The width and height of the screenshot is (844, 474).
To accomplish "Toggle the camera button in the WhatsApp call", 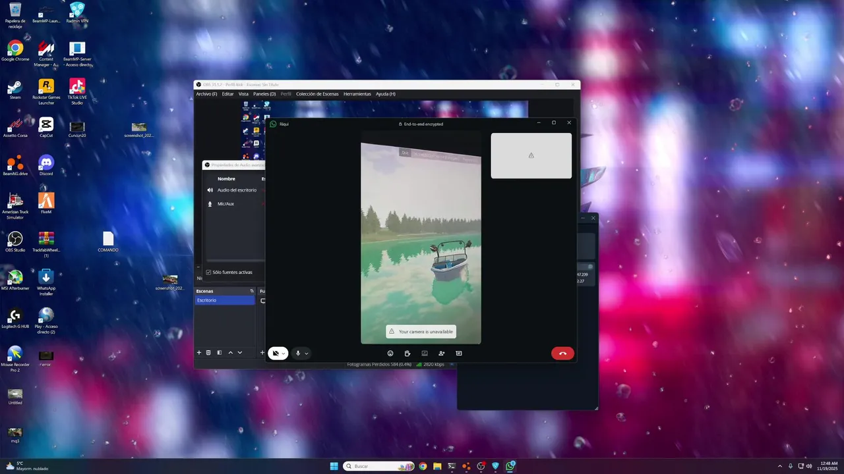I will (x=276, y=354).
